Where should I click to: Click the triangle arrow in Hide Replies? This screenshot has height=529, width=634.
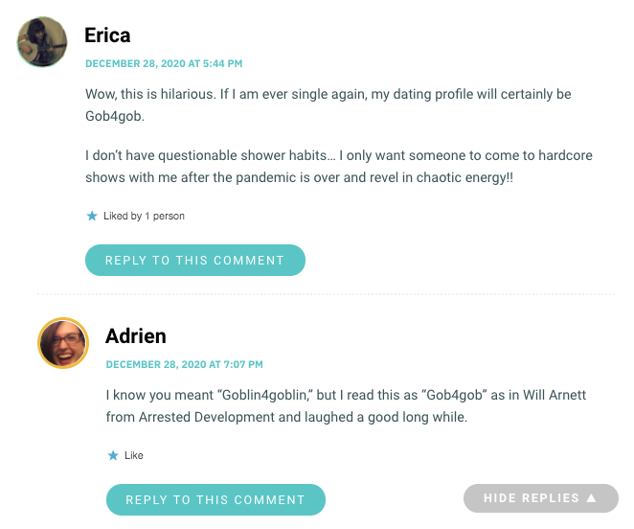pos(591,497)
